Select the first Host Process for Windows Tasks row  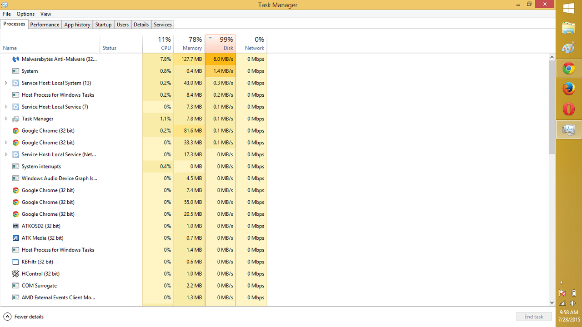tap(133, 95)
